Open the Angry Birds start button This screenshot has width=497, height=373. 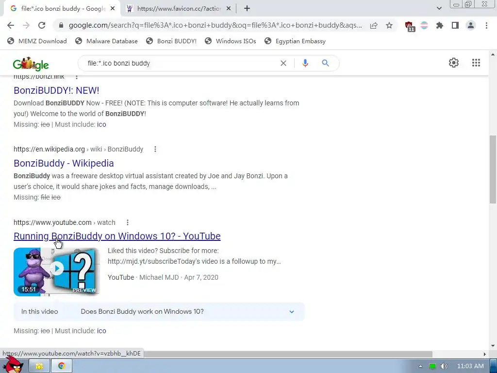pyautogui.click(x=13, y=365)
